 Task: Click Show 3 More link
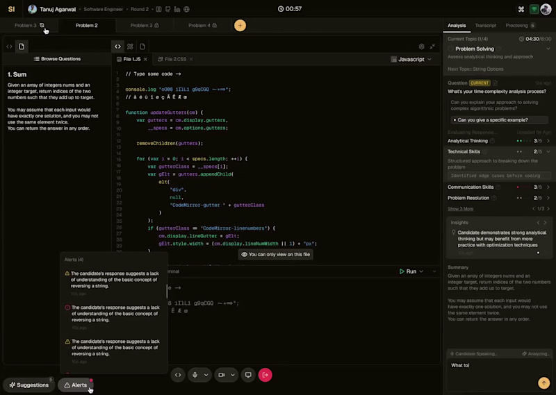coord(460,209)
